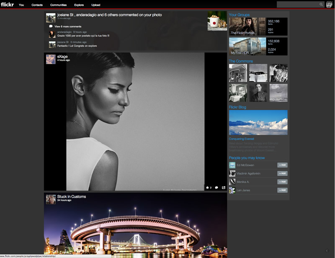Click the share arrow on eXage photo

click(224, 188)
